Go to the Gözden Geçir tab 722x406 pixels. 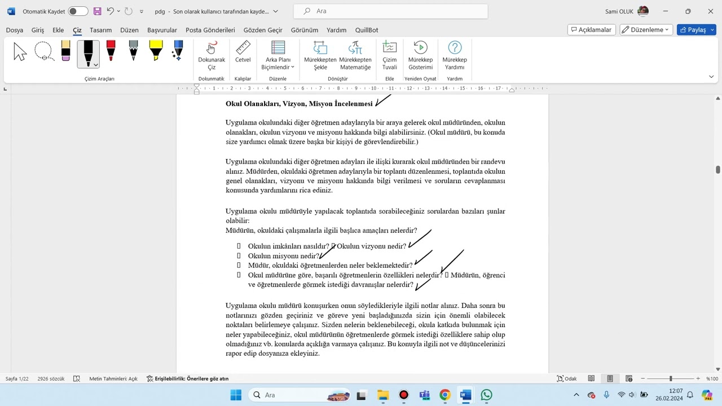click(263, 30)
